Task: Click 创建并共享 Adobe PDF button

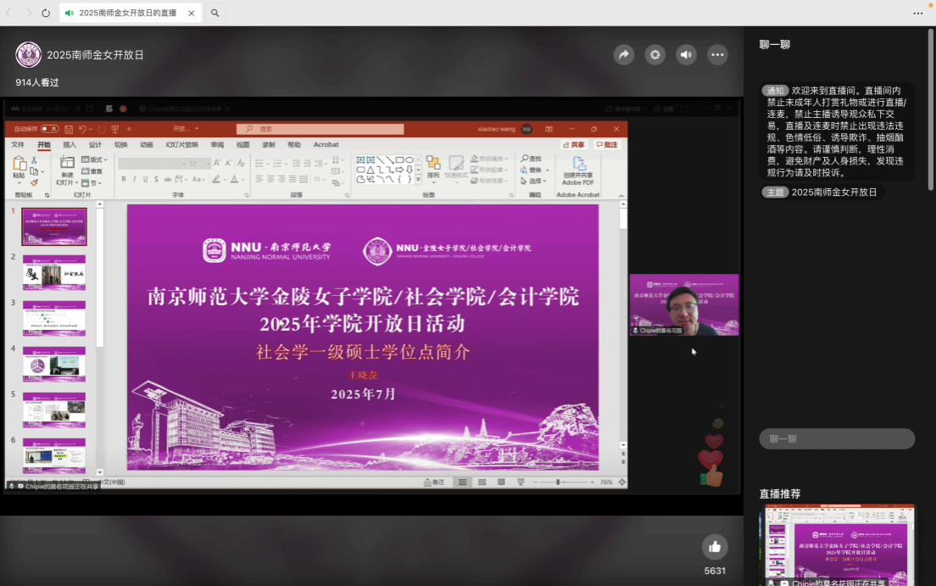Action: [577, 170]
